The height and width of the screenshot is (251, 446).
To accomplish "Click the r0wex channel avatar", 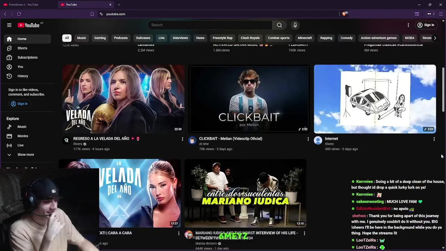I will pos(318,140).
